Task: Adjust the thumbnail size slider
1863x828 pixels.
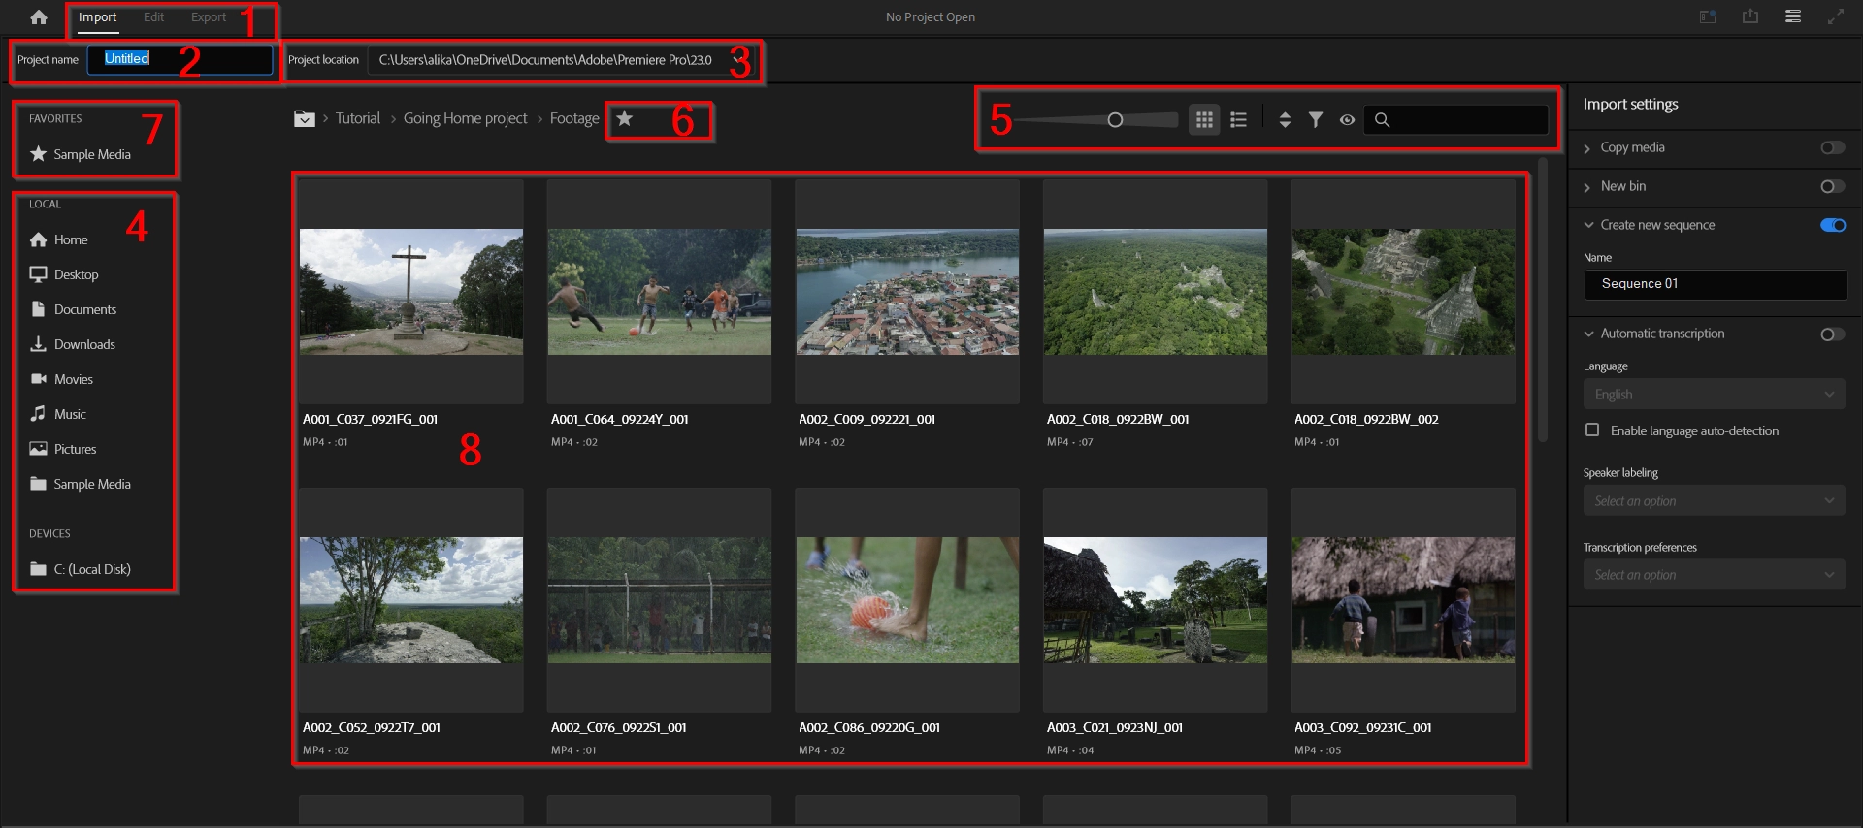Action: tap(1116, 120)
